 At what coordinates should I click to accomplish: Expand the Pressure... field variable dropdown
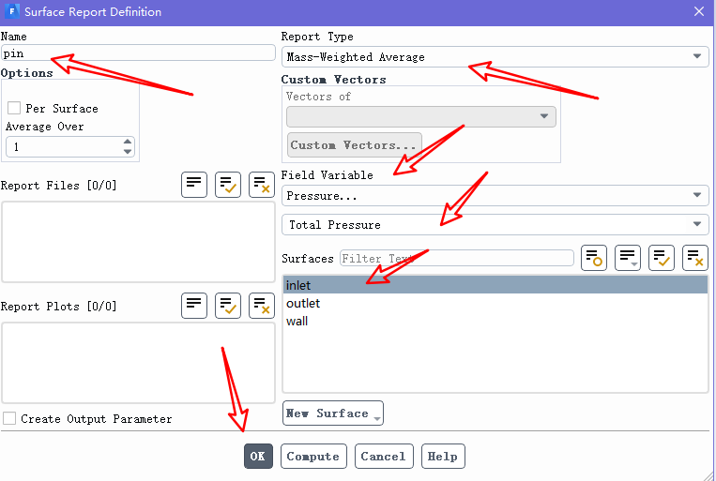pos(495,196)
